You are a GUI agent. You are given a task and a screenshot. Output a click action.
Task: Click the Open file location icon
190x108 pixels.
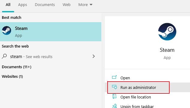tap(114, 96)
